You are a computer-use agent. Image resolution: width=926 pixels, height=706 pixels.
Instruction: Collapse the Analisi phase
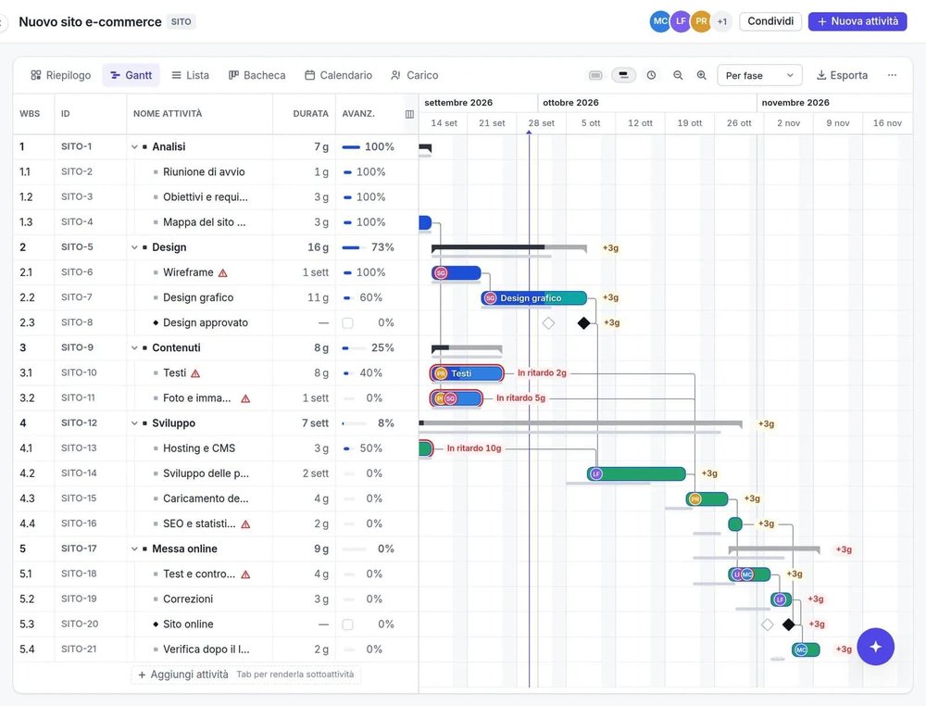(x=134, y=147)
